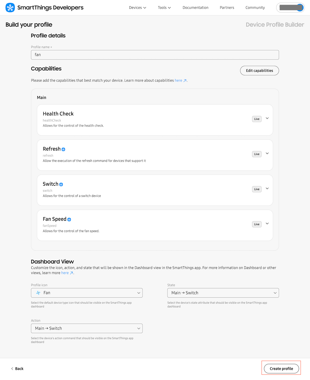Viewport: 310px width, 380px height.
Task: Click the blue badge beside Switch
Action: [61, 184]
